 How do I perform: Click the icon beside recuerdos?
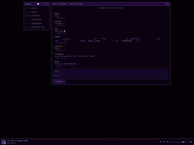(x=27, y=16)
